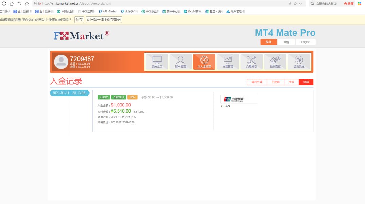Click the 2021-01-11 20:13:05 date tag
This screenshot has height=204, width=365.
[x=69, y=93]
